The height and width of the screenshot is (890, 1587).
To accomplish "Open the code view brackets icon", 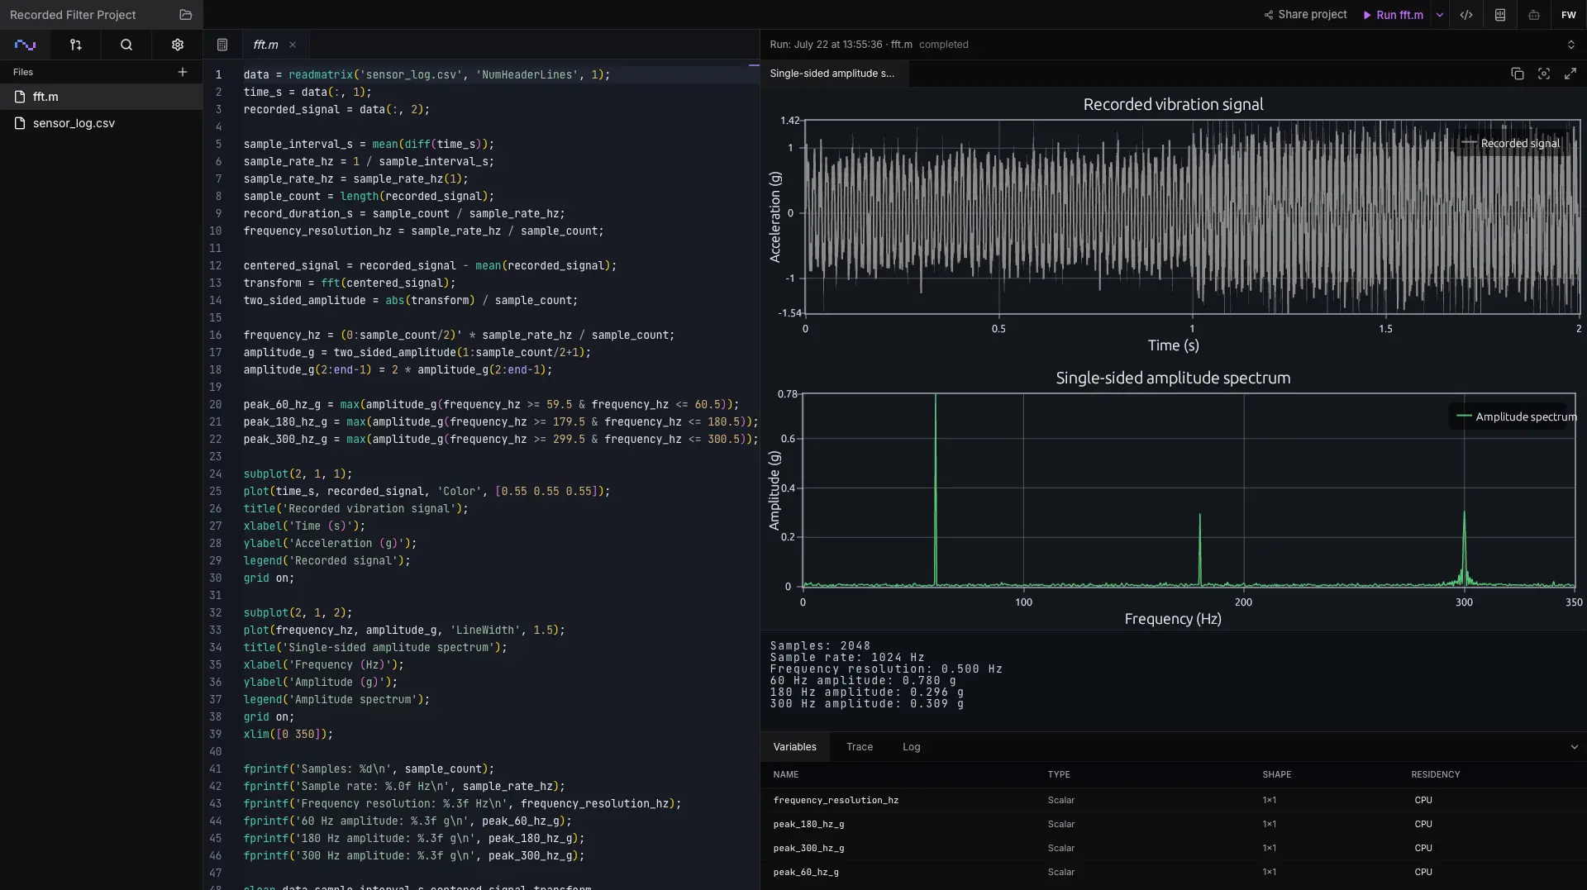I will [x=1466, y=15].
